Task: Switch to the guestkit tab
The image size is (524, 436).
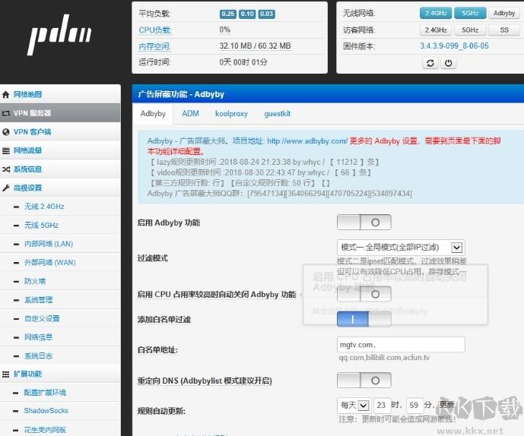Action: (x=277, y=114)
